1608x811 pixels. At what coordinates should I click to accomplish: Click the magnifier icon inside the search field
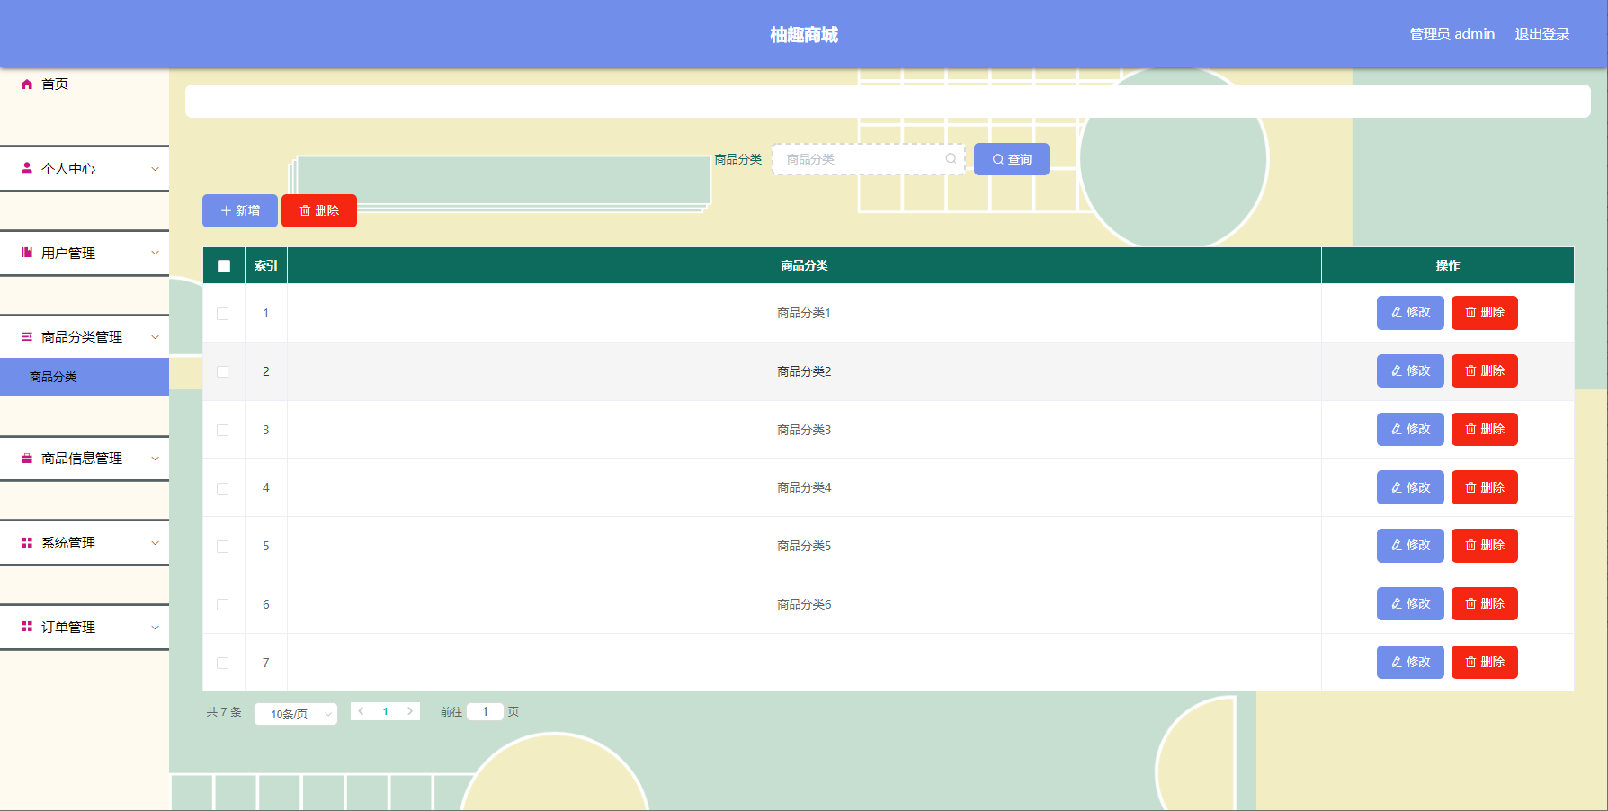coord(951,158)
